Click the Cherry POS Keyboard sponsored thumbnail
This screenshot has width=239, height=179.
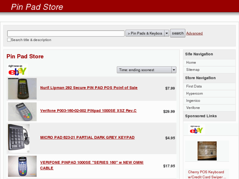click(207, 151)
